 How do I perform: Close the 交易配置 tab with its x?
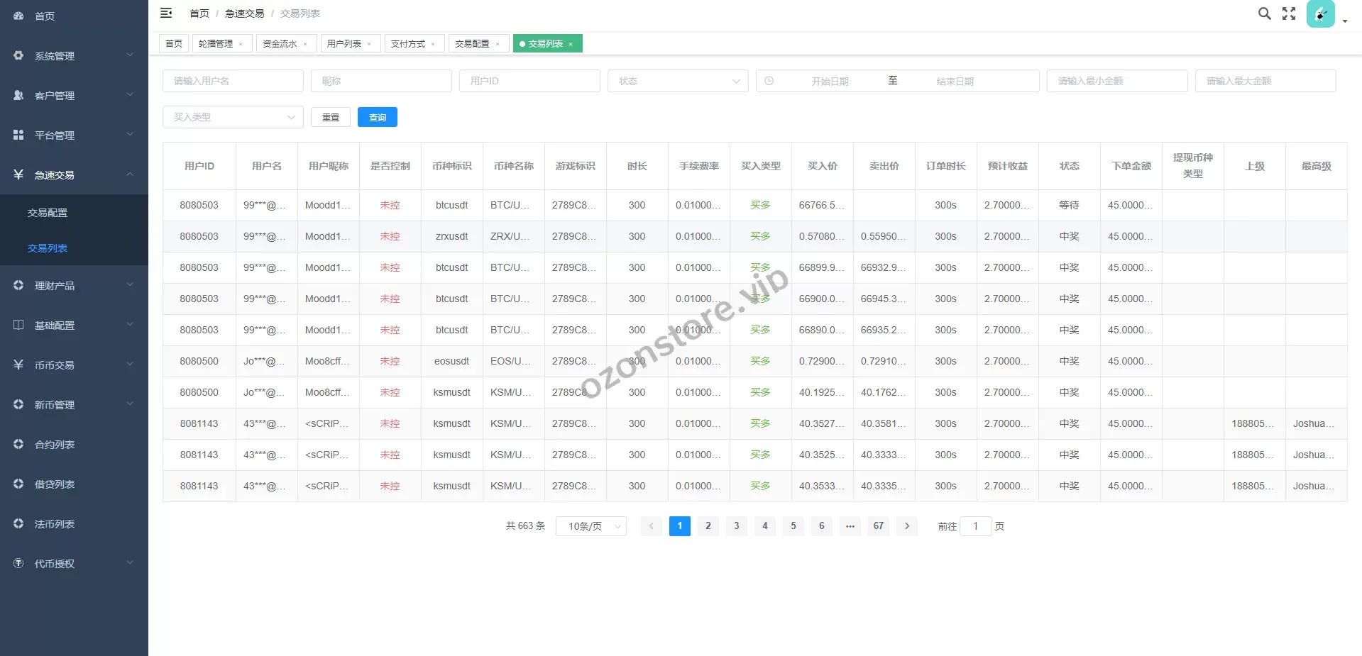[x=498, y=44]
